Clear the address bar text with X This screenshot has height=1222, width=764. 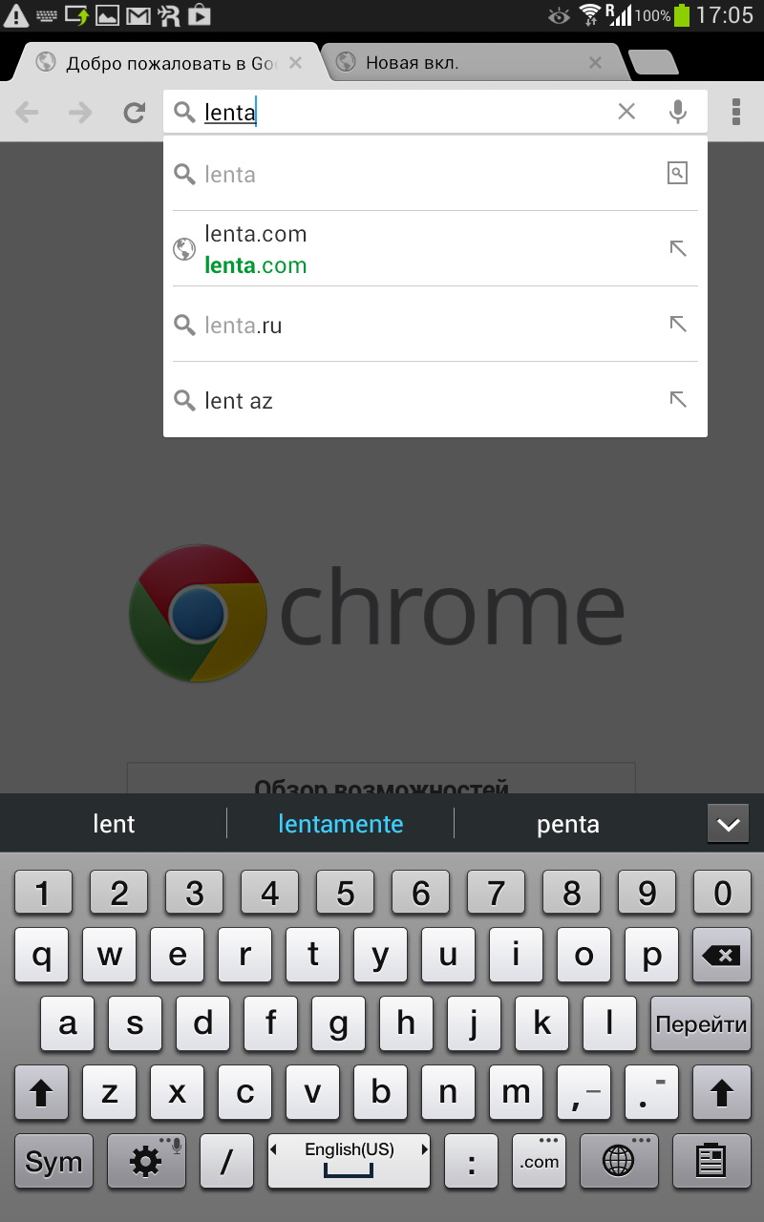pos(626,112)
